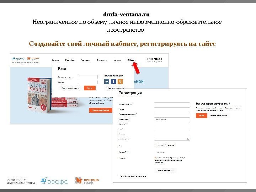
Task: Click the Вход popup heading
Action: 62,69
